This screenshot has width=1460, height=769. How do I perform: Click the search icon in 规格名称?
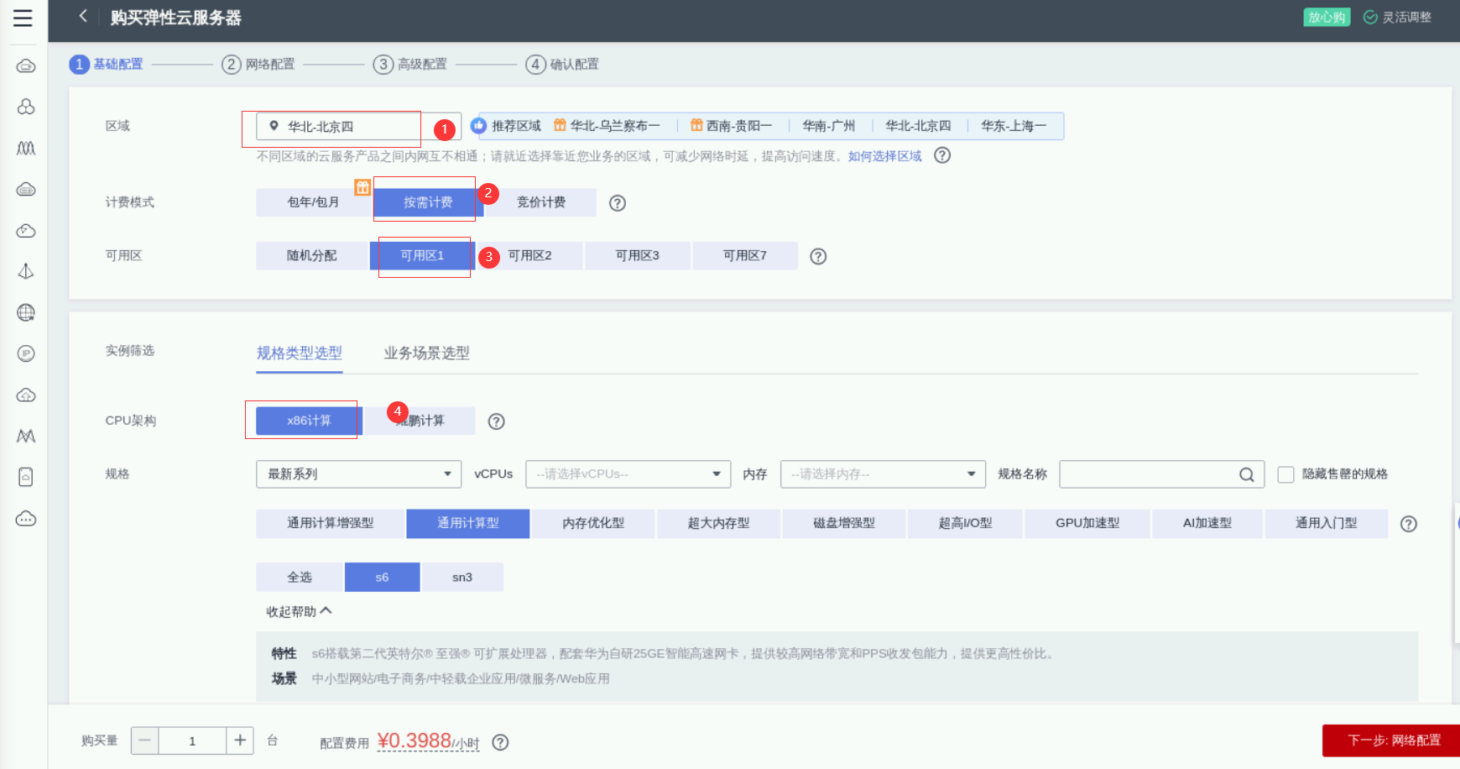point(1247,474)
